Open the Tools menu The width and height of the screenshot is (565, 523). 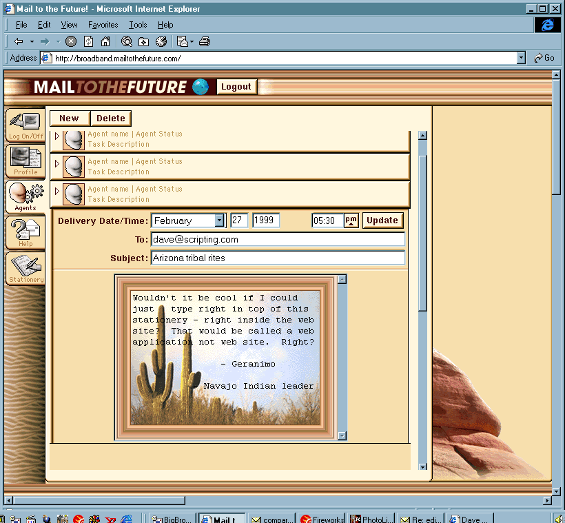138,25
